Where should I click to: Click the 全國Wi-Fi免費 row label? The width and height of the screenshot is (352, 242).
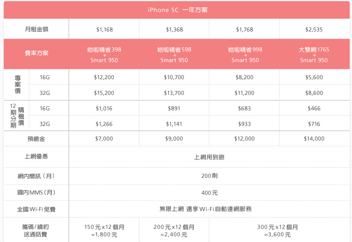click(36, 209)
